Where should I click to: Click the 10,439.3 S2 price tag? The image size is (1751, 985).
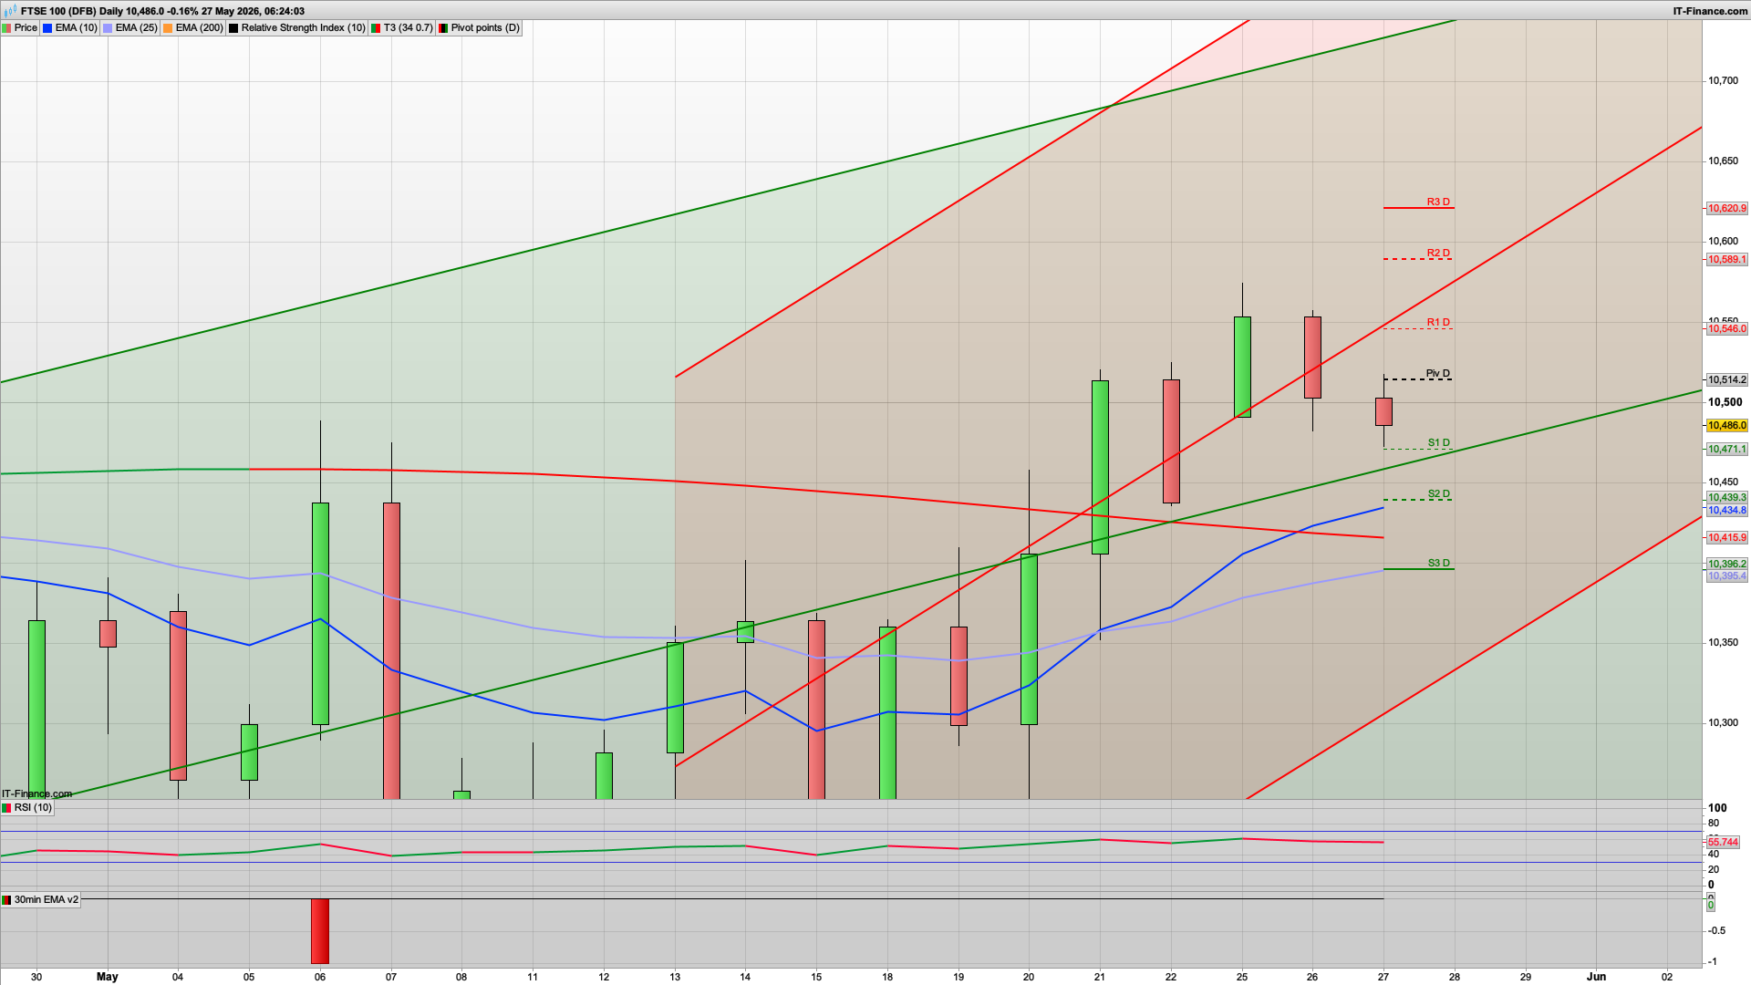(x=1727, y=498)
